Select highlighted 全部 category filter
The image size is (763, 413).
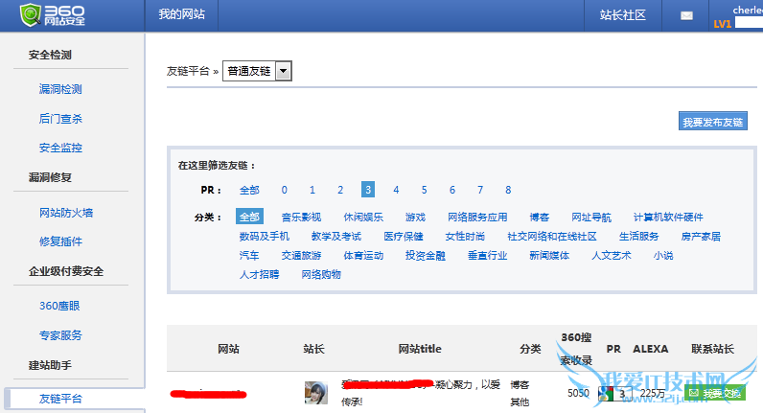[x=249, y=217]
